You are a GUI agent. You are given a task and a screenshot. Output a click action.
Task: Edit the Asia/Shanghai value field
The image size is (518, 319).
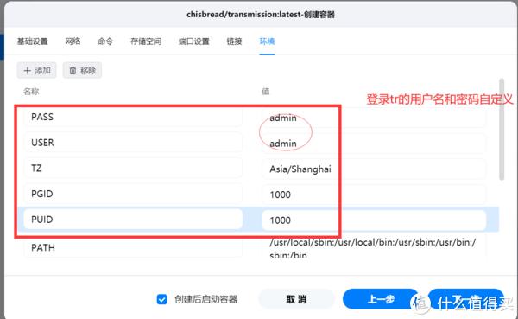pos(374,169)
